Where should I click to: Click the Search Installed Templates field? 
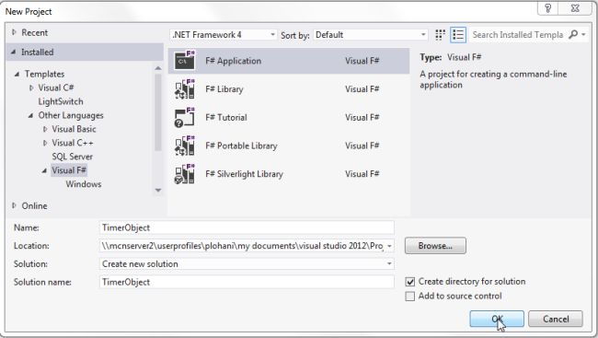(518, 35)
